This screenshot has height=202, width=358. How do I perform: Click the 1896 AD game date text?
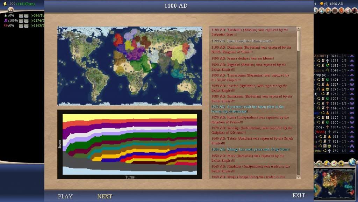click(336, 3)
